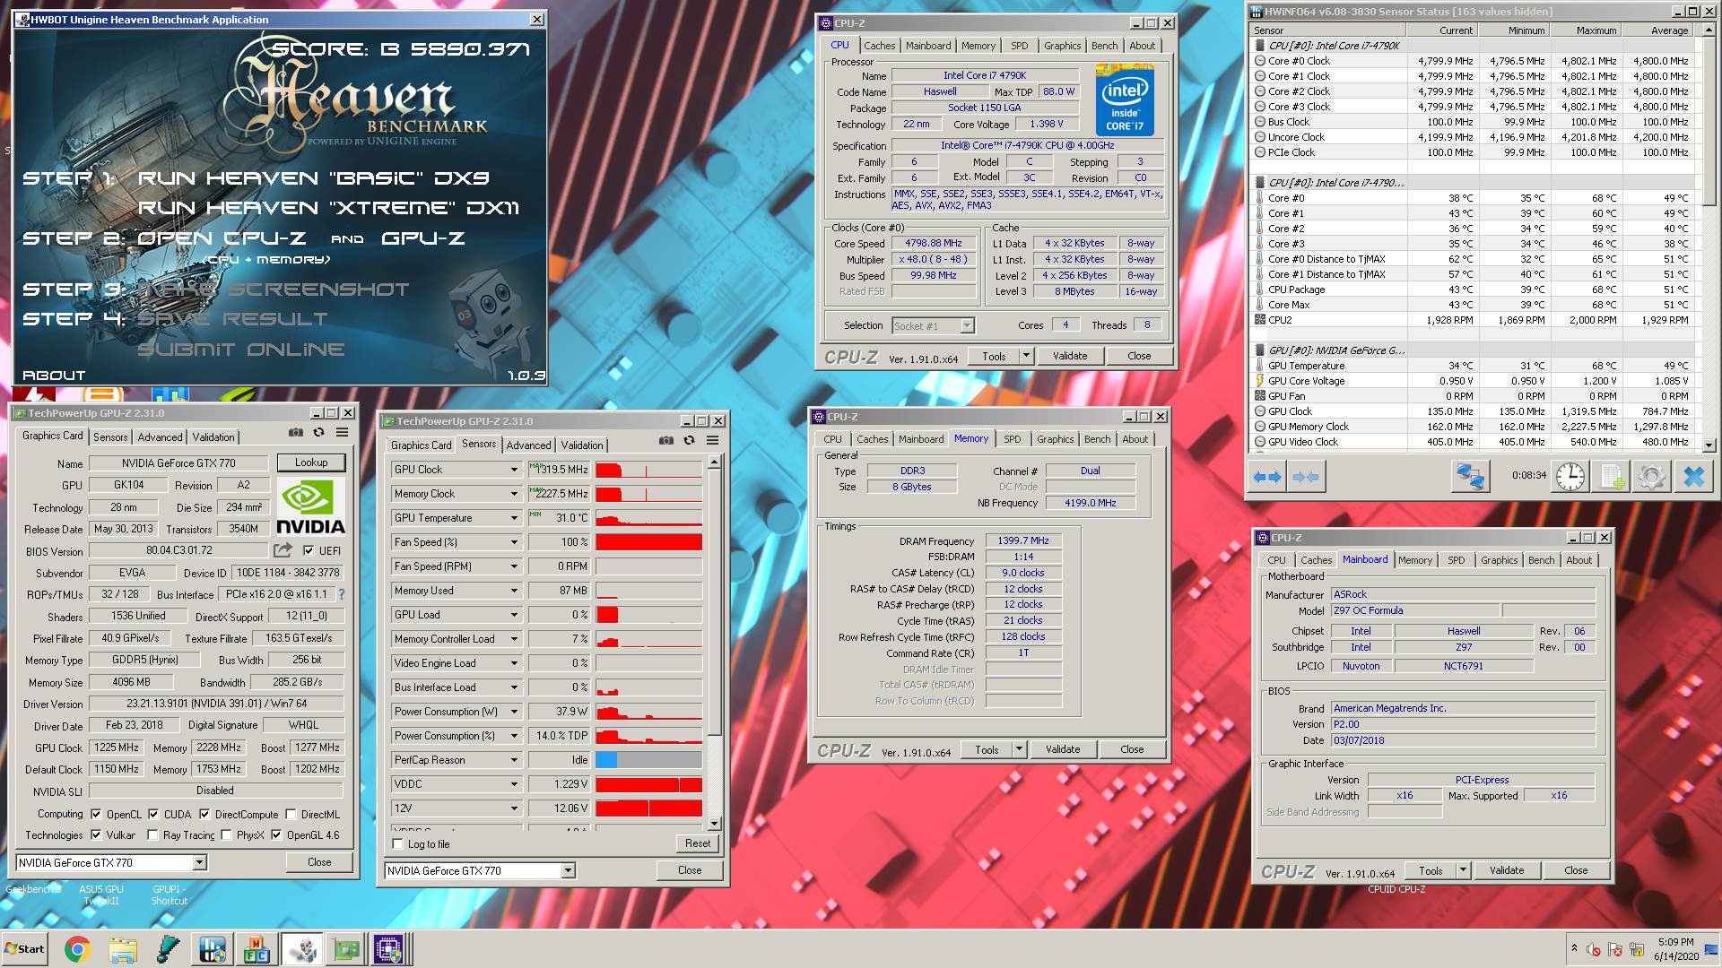The image size is (1722, 968).
Task: Toggle the UEFI checkbox in GPU-Z
Action: [x=309, y=550]
